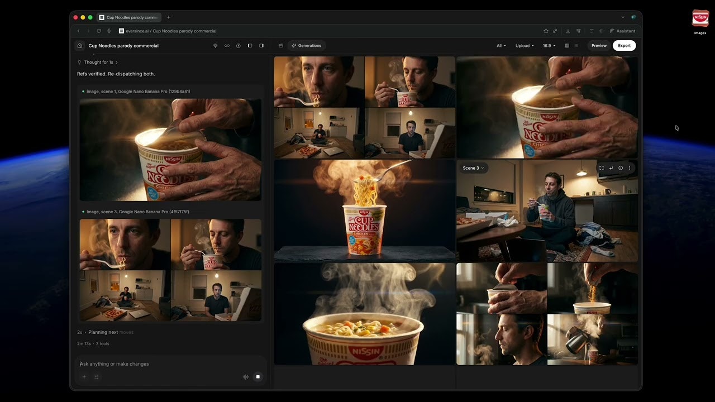Bookmark this page with star icon
The height and width of the screenshot is (402, 715).
pyautogui.click(x=546, y=31)
